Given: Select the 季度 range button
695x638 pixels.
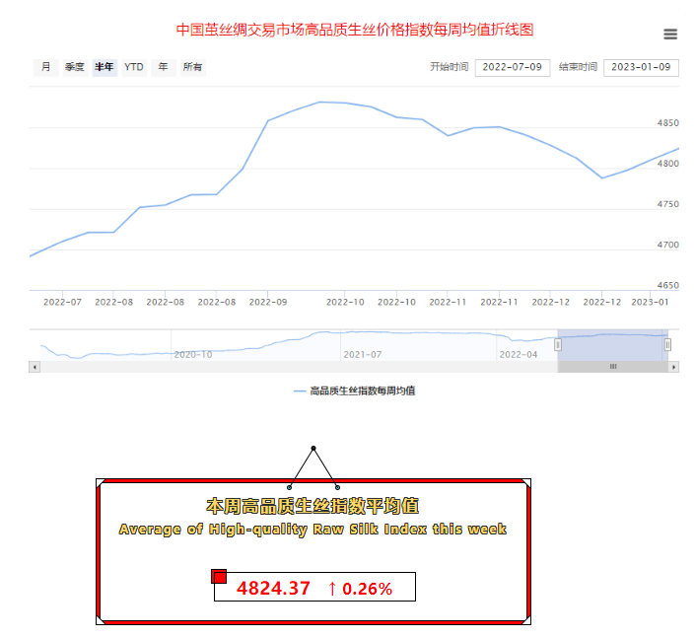Looking at the screenshot, I should coord(75,67).
